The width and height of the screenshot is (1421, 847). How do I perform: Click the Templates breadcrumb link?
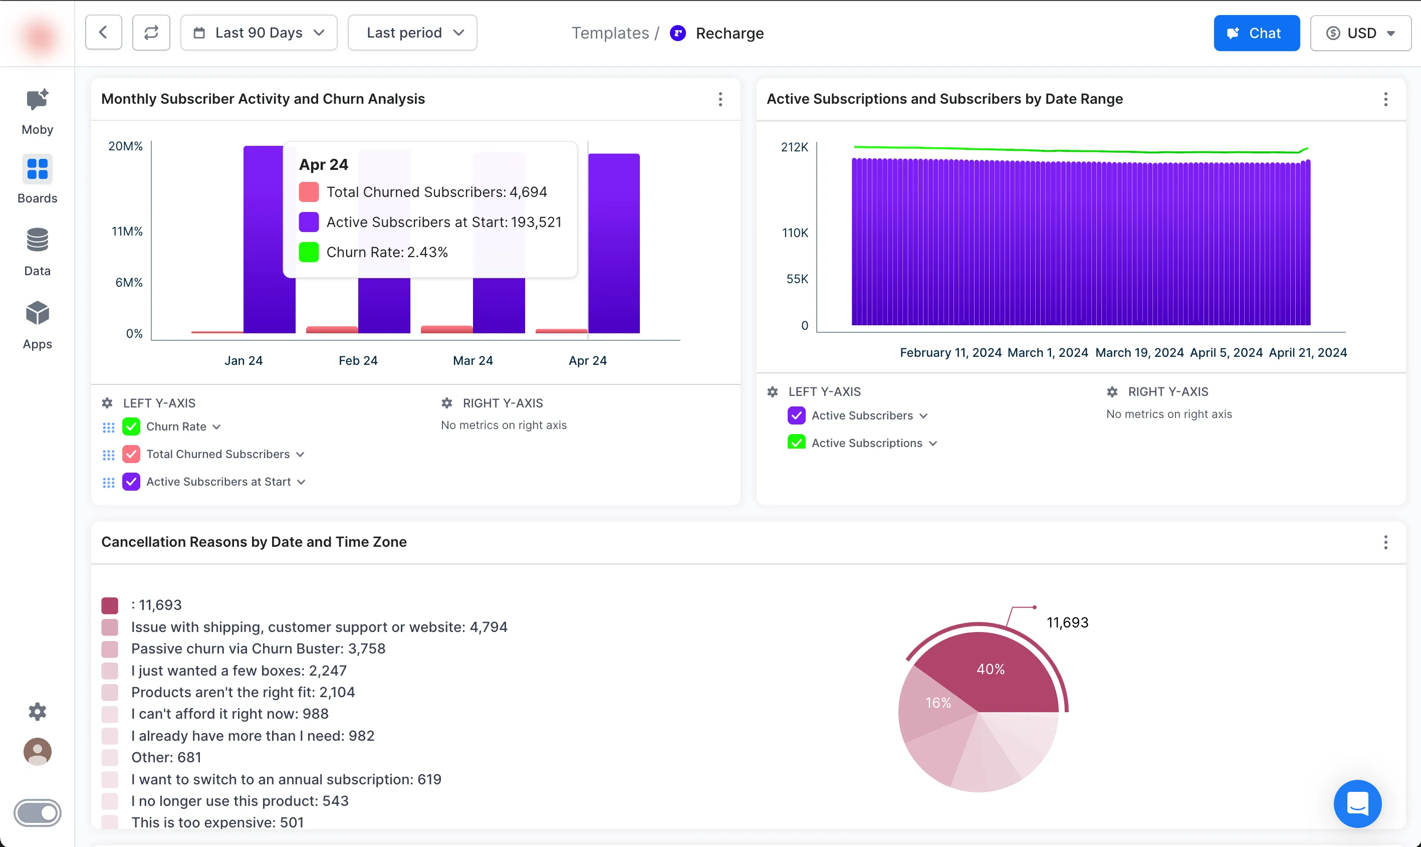coord(610,33)
